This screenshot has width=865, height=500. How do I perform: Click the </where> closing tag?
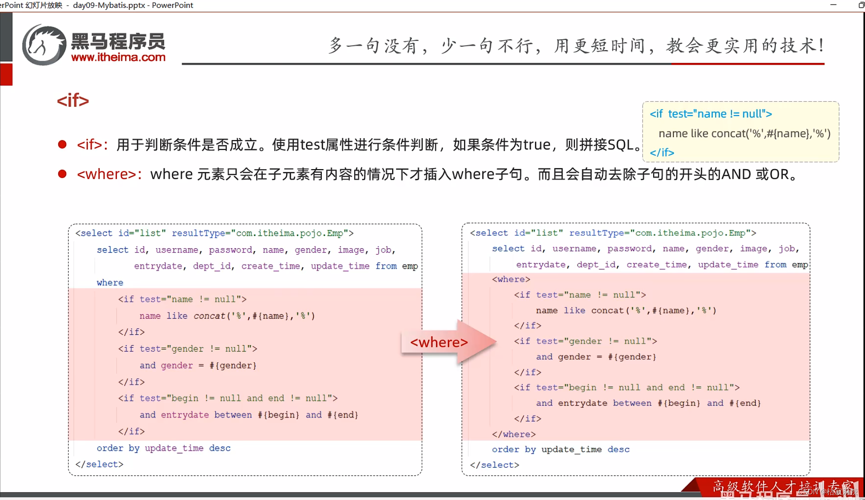tap(513, 434)
